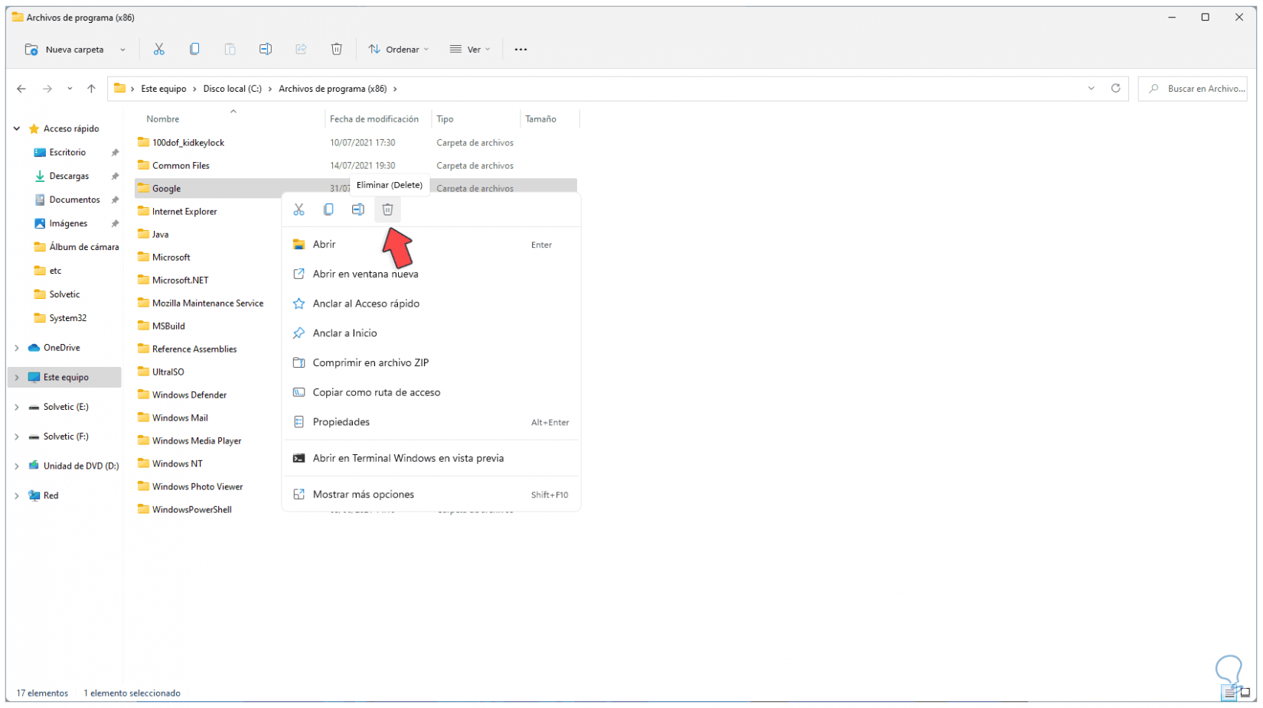Image resolution: width=1263 pixels, height=708 pixels.
Task: Expand the Solvetic (F:) drive node
Action: [x=17, y=437]
